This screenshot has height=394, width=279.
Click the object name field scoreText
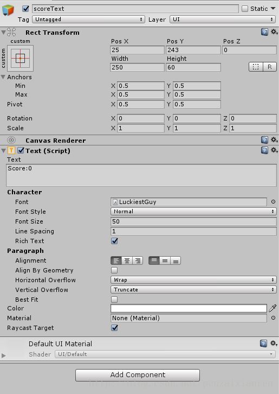pos(135,9)
